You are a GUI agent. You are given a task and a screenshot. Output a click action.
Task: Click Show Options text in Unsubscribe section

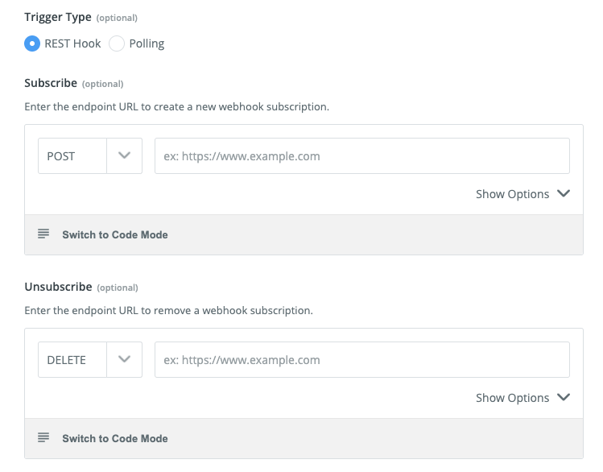coord(512,398)
